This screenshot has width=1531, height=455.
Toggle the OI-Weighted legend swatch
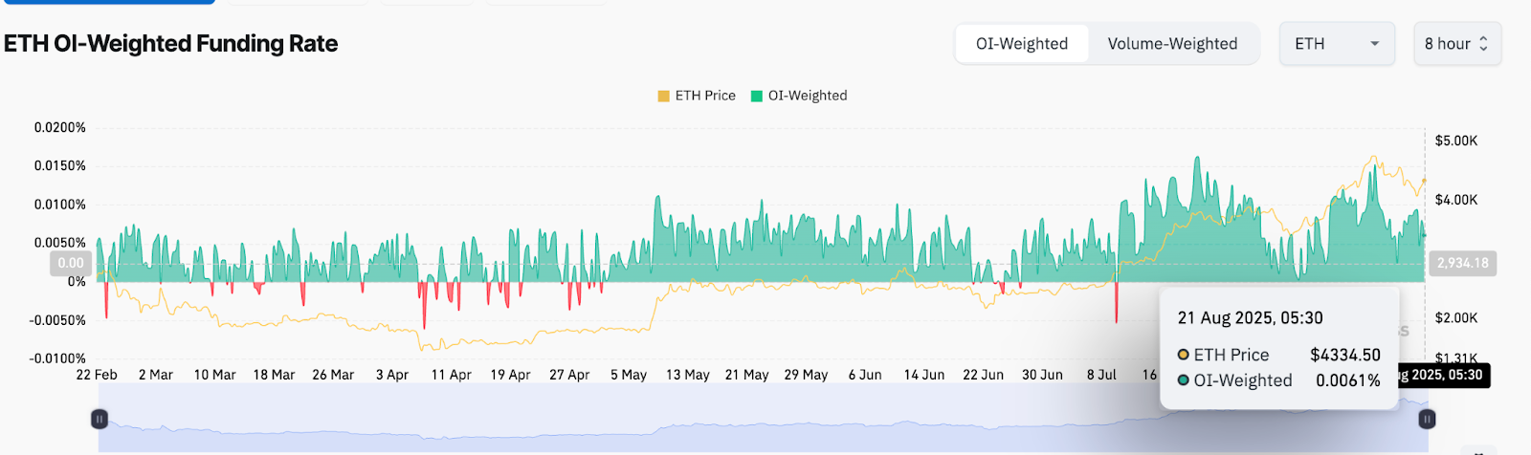pos(757,96)
